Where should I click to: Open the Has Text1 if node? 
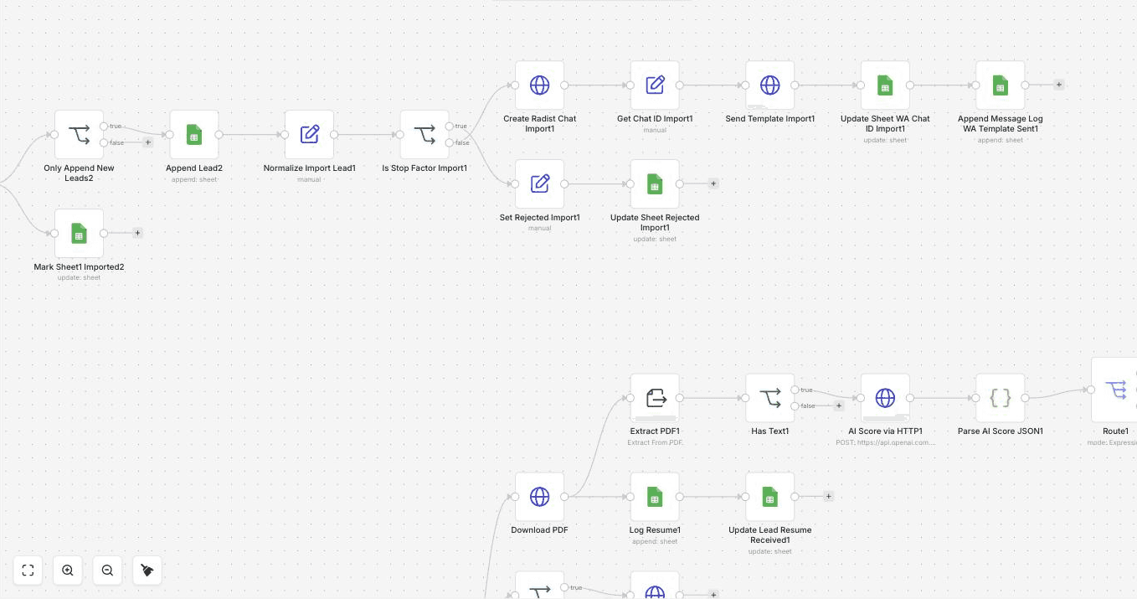point(770,397)
